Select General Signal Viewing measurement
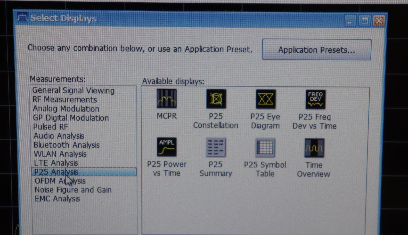This screenshot has width=408, height=235. pyautogui.click(x=73, y=90)
